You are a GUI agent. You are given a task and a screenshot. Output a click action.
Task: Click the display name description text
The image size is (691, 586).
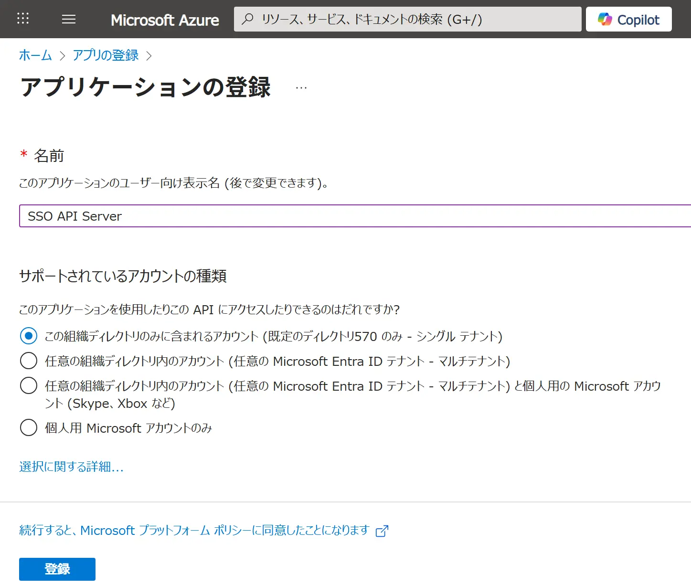point(173,183)
